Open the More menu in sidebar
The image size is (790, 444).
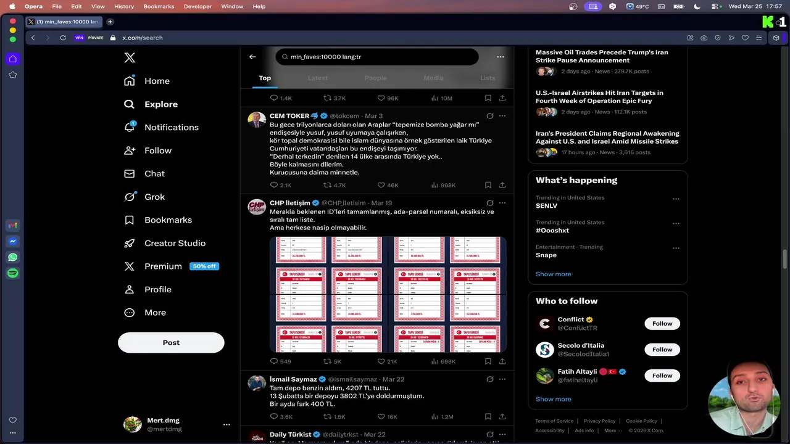145,313
